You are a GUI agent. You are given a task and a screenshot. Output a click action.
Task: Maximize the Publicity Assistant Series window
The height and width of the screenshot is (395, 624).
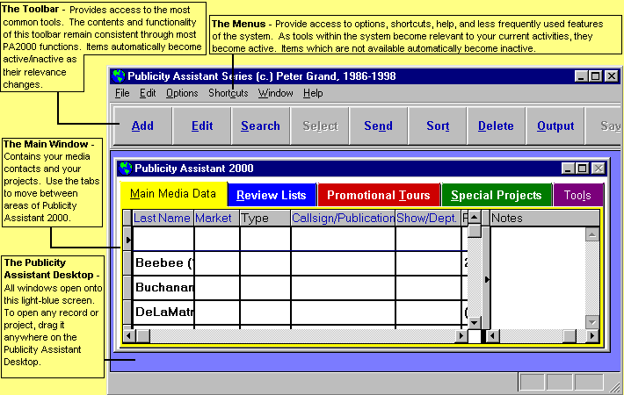tap(595, 75)
